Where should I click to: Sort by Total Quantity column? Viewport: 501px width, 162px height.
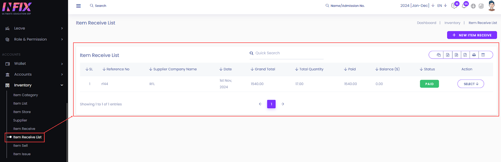[309, 69]
